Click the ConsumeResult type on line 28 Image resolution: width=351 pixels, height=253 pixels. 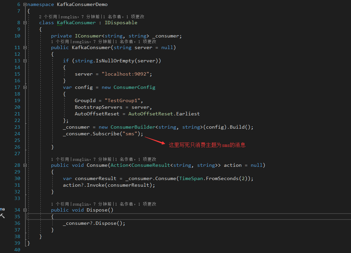151,165
